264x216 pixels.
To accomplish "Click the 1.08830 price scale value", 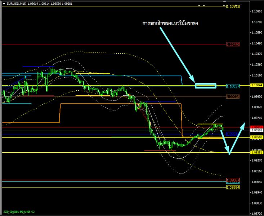I will 257,203.
